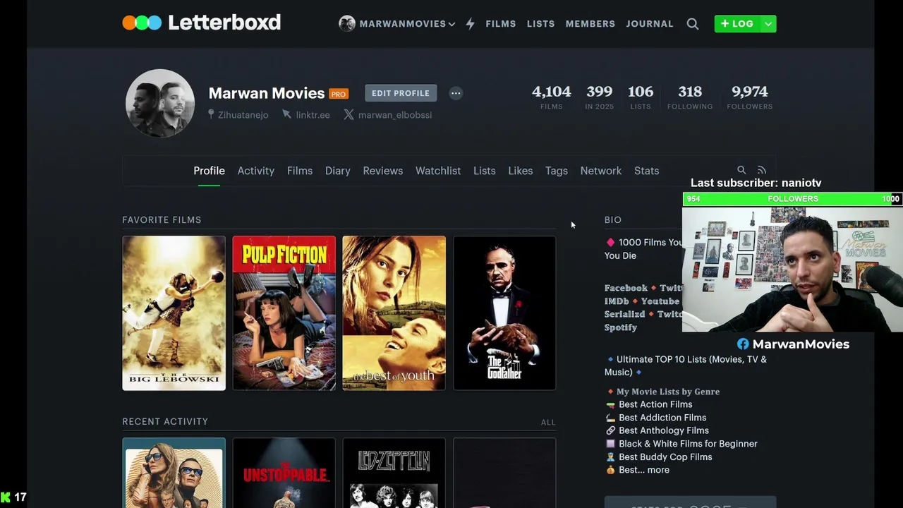Click the large profile avatar picture
This screenshot has width=903, height=508.
click(x=160, y=103)
